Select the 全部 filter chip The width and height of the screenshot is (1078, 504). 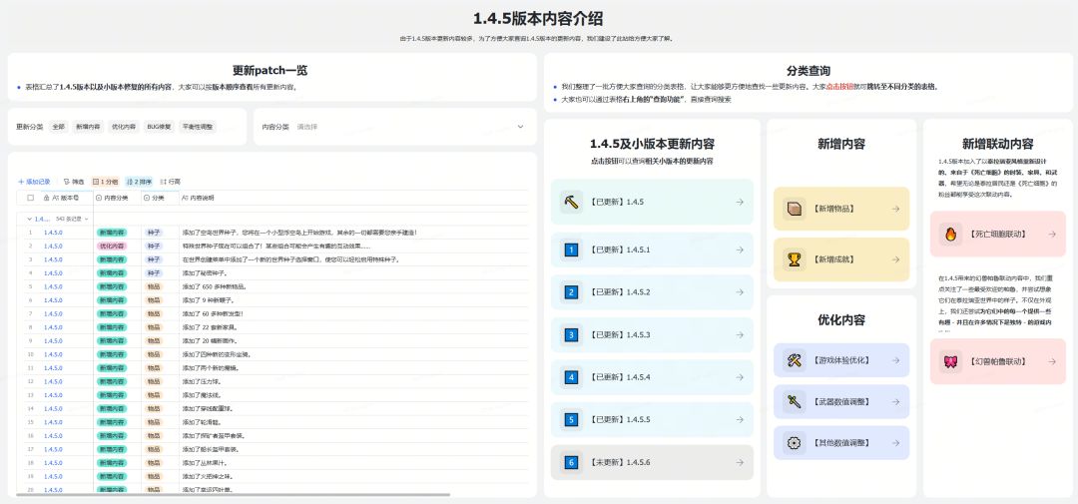click(59, 127)
